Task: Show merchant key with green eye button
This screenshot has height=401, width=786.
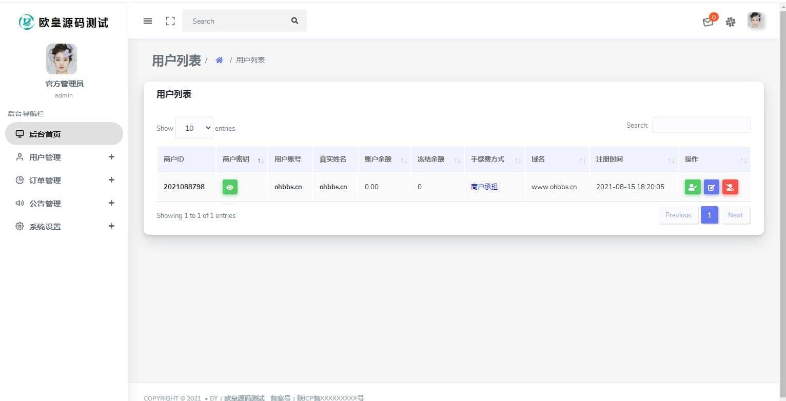Action: pyautogui.click(x=230, y=187)
